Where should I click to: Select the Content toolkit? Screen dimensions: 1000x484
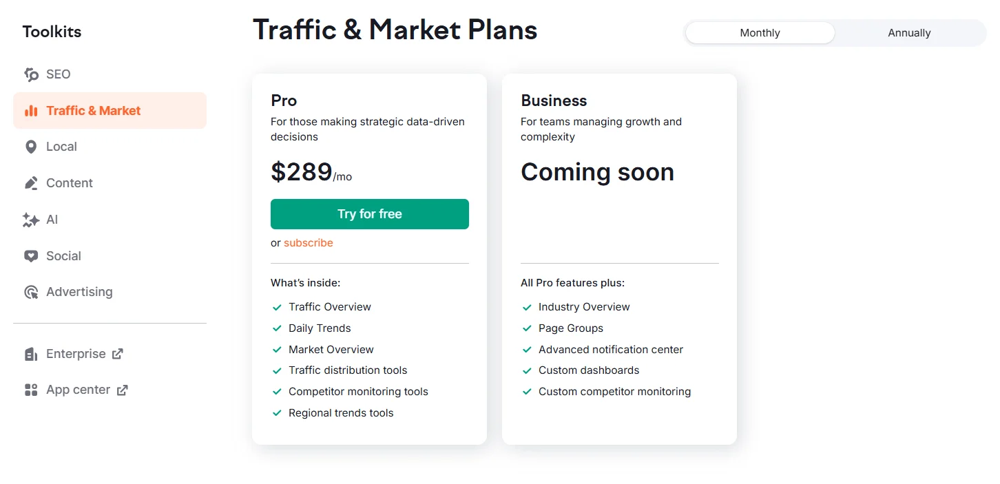pos(69,183)
